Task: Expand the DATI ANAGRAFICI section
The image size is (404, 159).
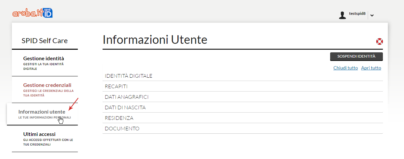Action: pyautogui.click(x=243, y=97)
